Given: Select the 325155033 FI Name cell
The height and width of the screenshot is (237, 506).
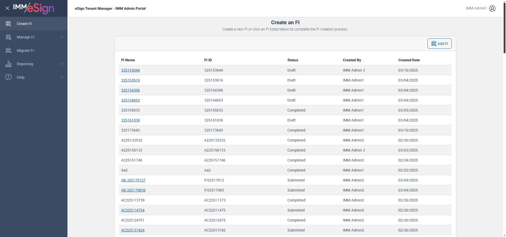Looking at the screenshot, I should (130, 110).
